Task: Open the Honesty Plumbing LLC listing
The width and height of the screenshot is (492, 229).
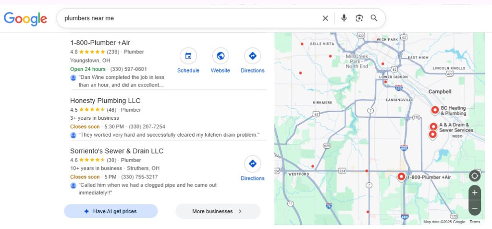Action: 105,101
